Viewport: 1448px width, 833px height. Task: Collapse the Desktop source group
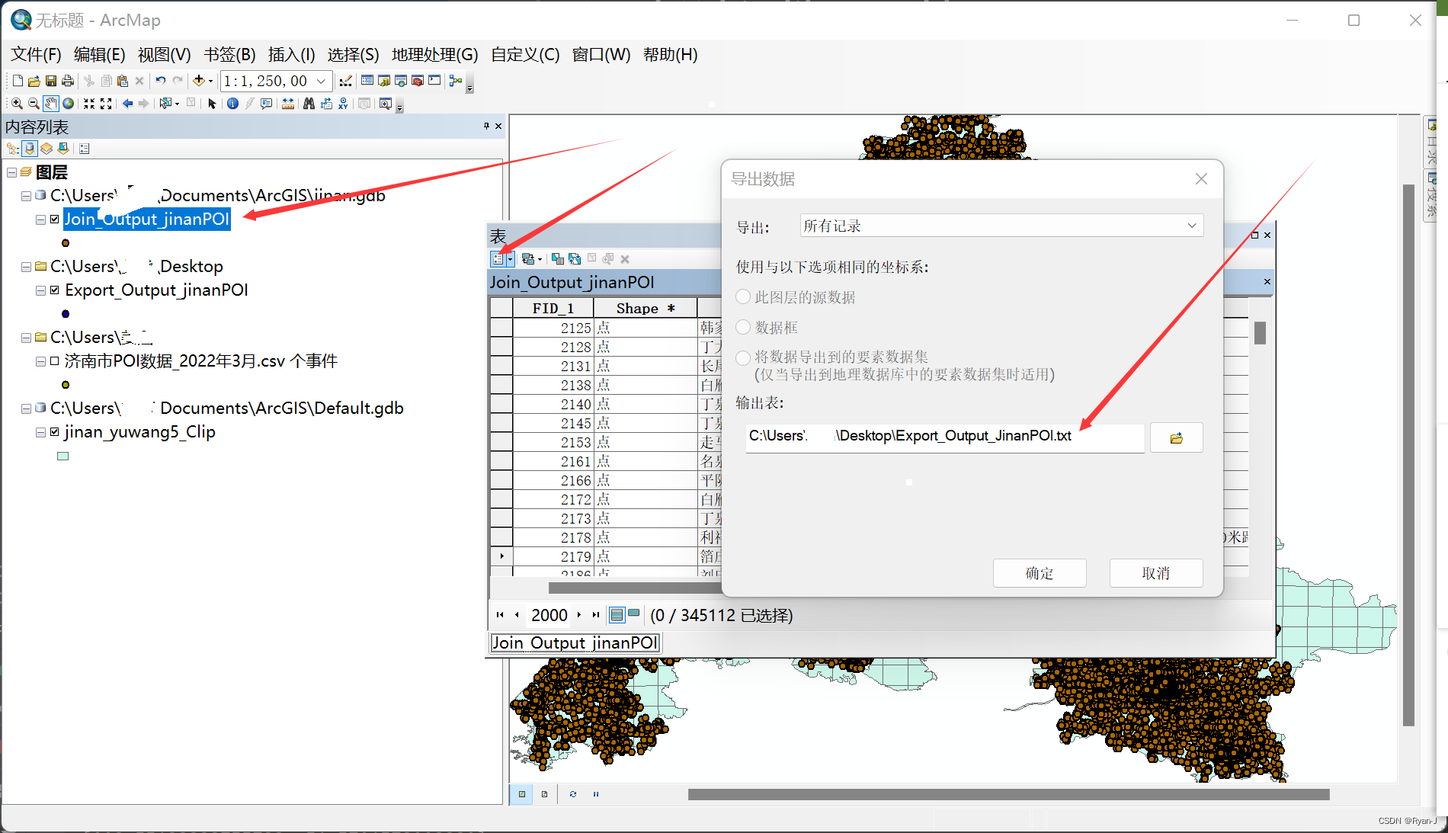tap(26, 267)
